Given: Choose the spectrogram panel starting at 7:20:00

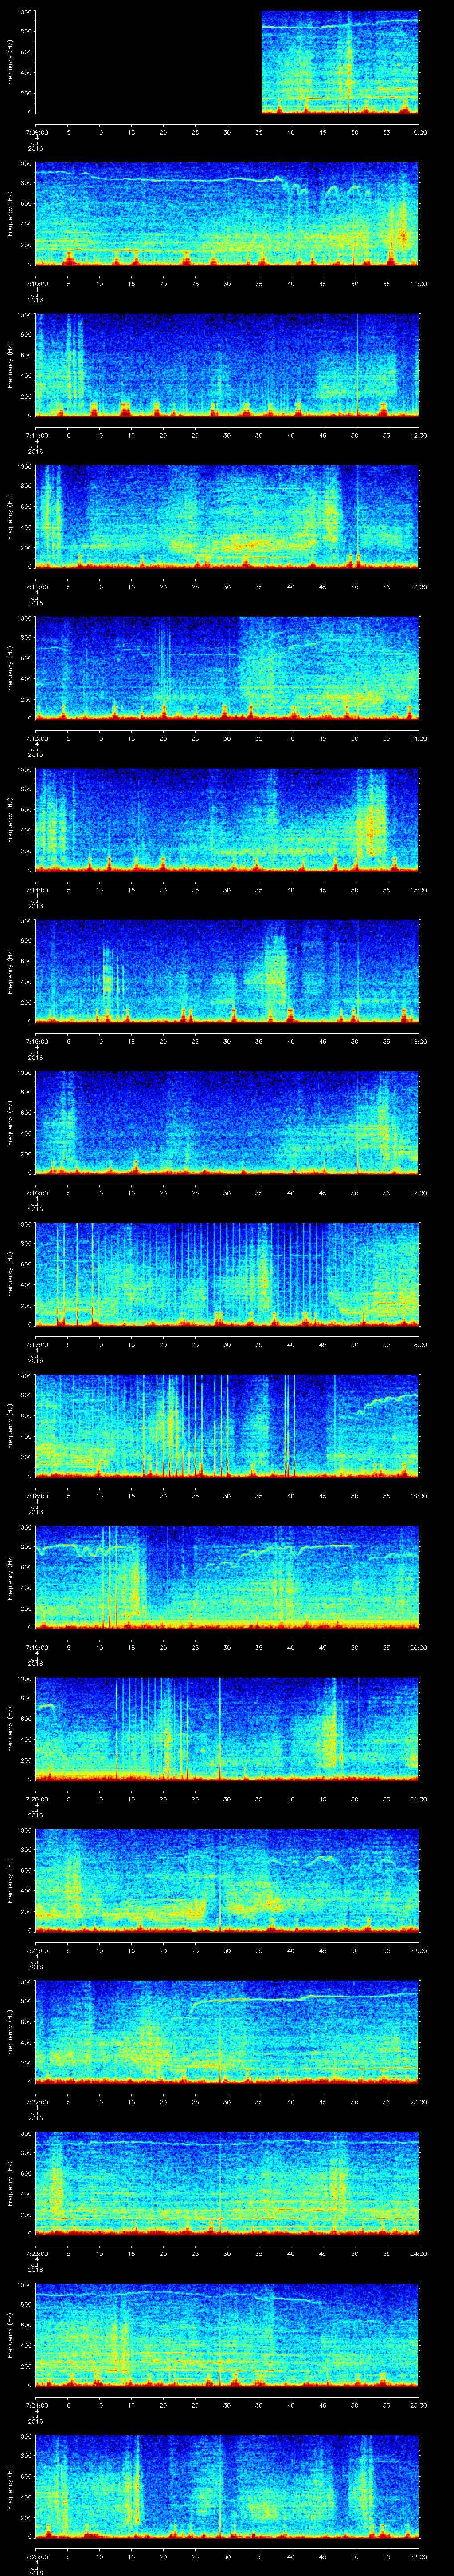Looking at the screenshot, I should coord(227,1728).
